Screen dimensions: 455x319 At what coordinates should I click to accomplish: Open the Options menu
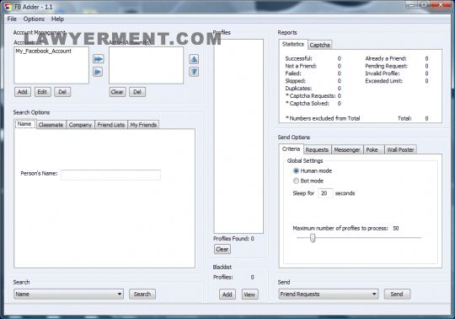pos(34,19)
